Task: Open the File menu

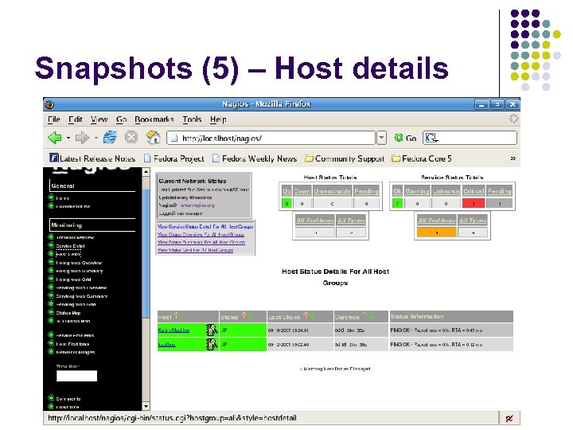Action: pos(54,119)
